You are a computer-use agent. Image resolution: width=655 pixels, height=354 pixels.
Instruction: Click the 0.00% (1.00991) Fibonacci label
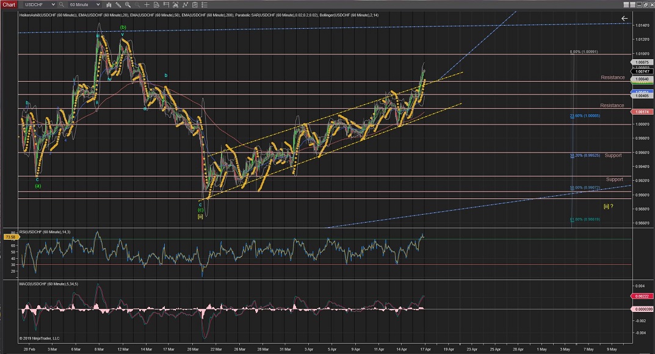tap(584, 52)
